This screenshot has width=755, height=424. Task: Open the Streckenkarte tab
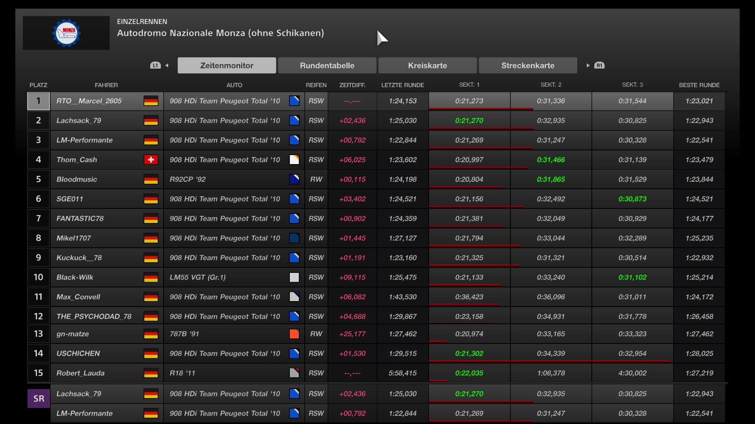528,66
